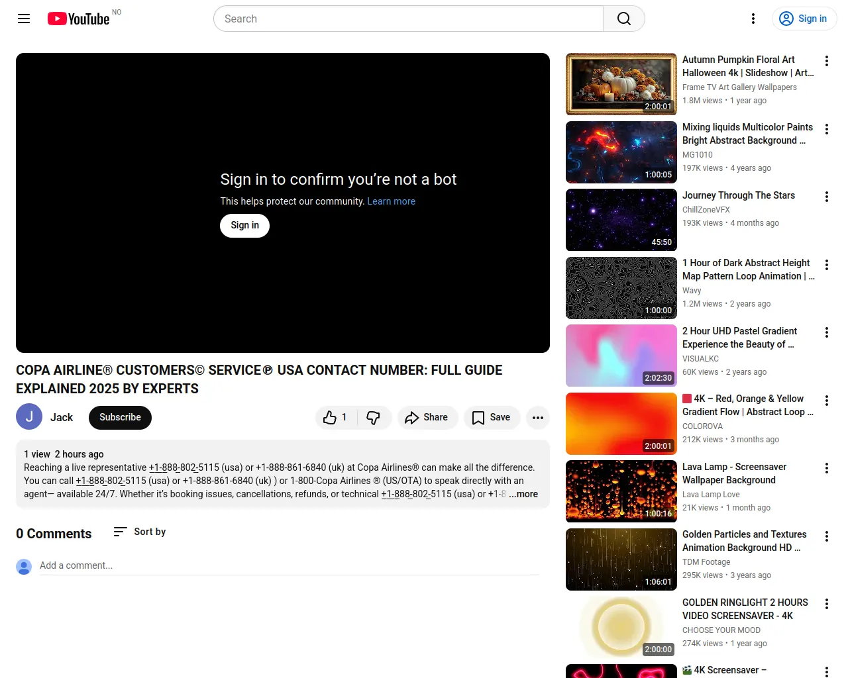Image resolution: width=848 pixels, height=678 pixels.
Task: Visit the Wavy channel
Action: tap(692, 291)
